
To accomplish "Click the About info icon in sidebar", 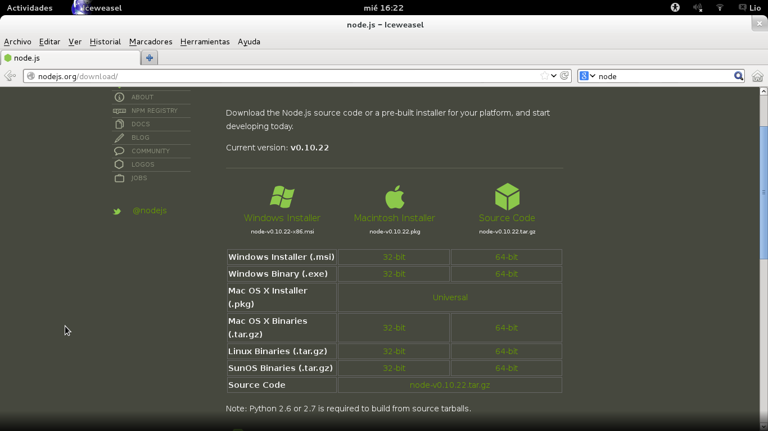I will 119,97.
